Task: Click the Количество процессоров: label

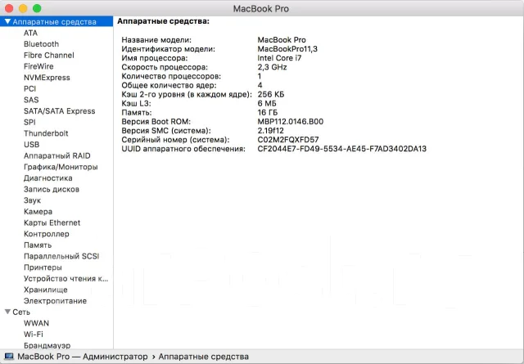Action: pyautogui.click(x=171, y=76)
